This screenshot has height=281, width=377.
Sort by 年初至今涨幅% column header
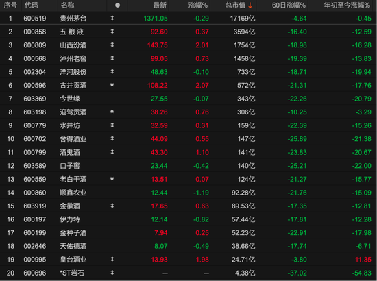point(347,5)
